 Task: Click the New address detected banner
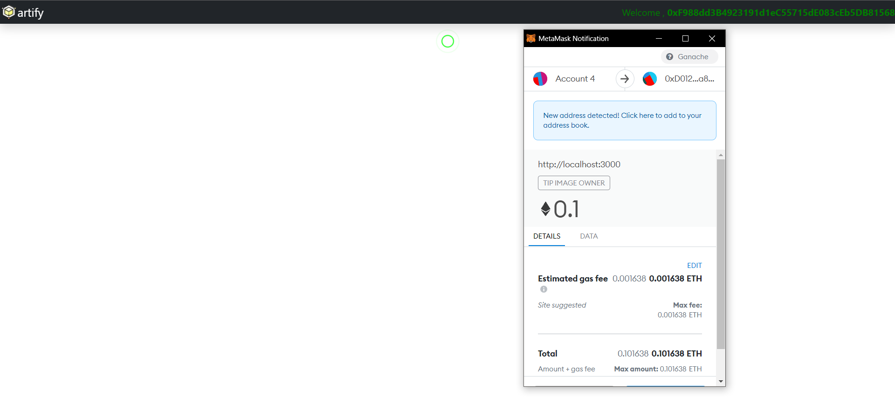tap(625, 120)
